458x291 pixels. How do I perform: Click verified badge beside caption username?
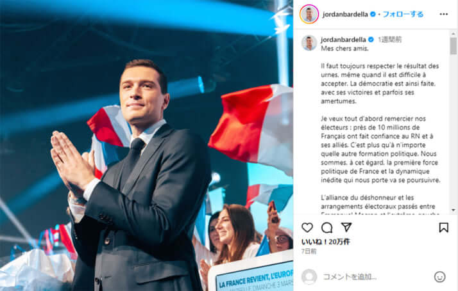pyautogui.click(x=371, y=39)
